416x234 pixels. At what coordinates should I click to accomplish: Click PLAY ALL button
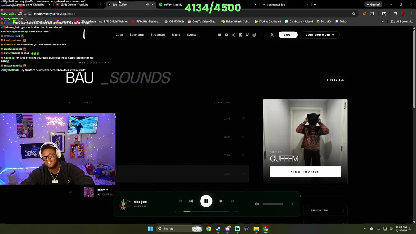334,80
